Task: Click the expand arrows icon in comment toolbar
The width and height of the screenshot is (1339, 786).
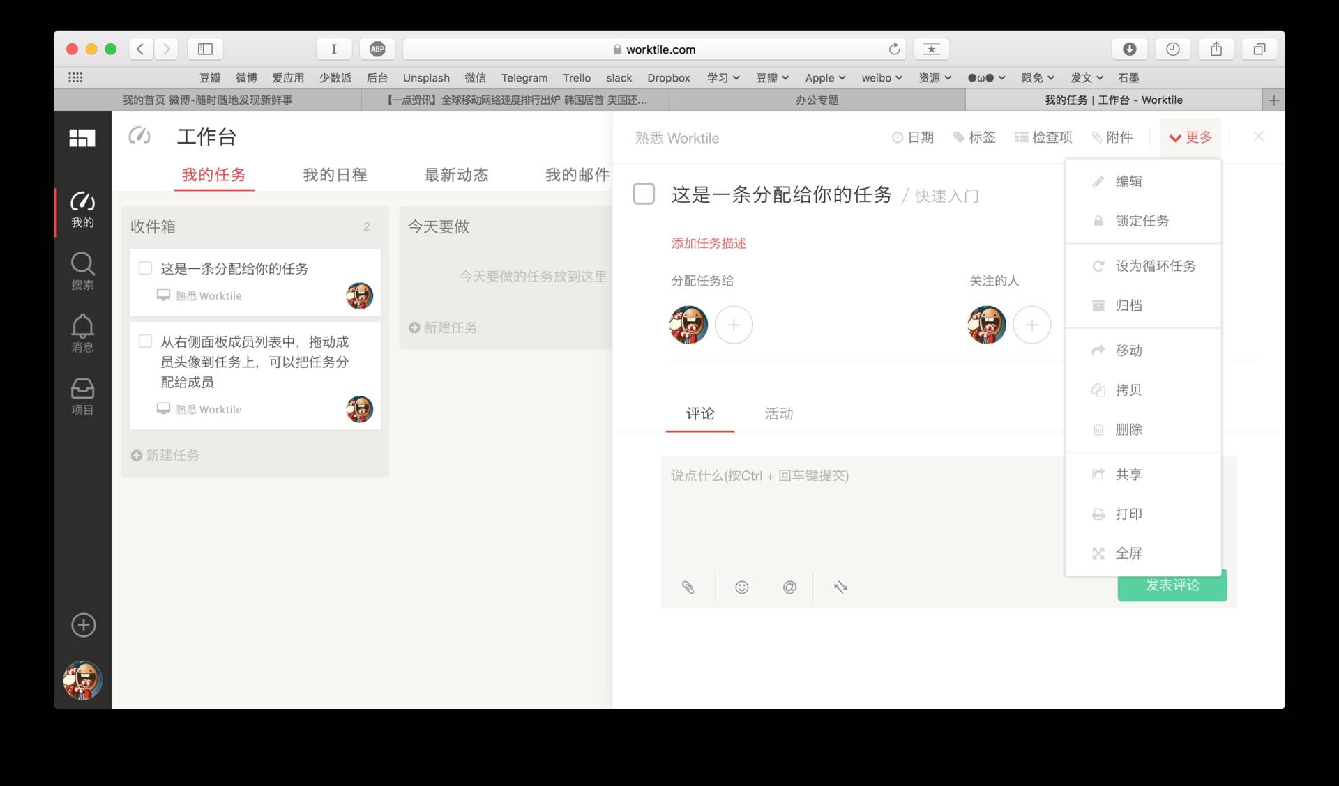Action: click(840, 587)
